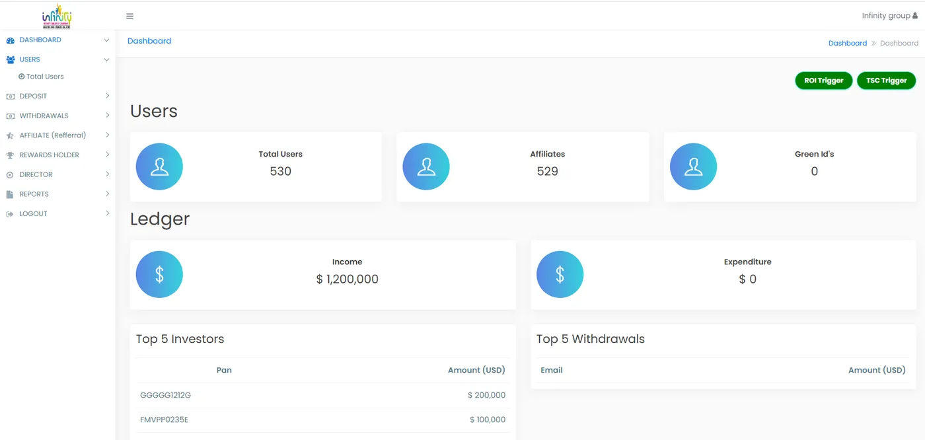Click the Users group icon in sidebar
Viewport: 925px width, 440px height.
point(10,59)
